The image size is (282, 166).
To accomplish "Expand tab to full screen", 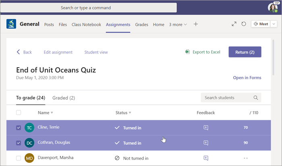I will click(234, 24).
